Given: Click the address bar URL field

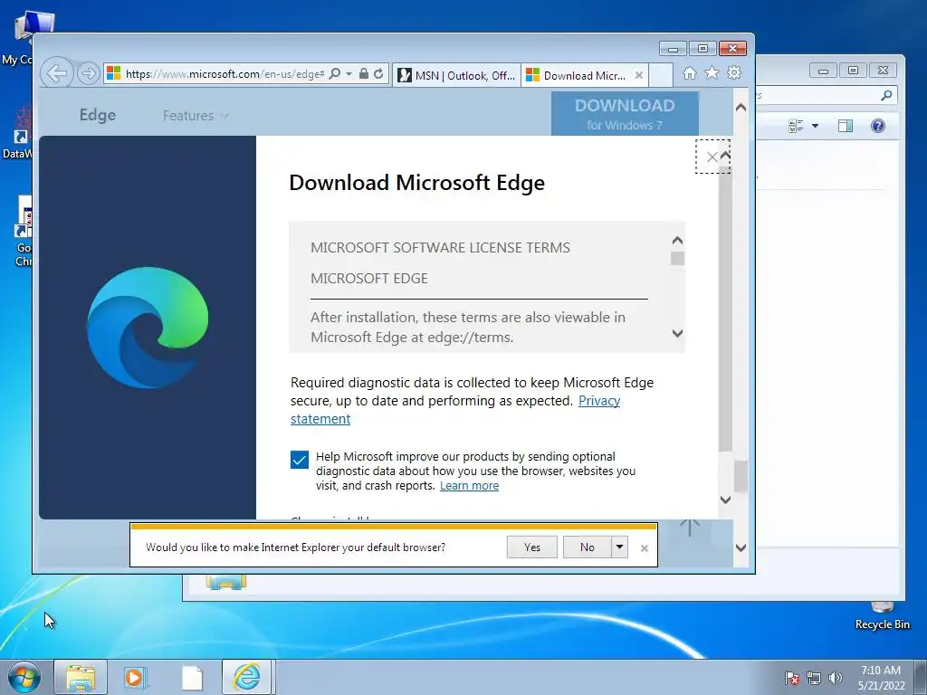Looking at the screenshot, I should click(225, 74).
